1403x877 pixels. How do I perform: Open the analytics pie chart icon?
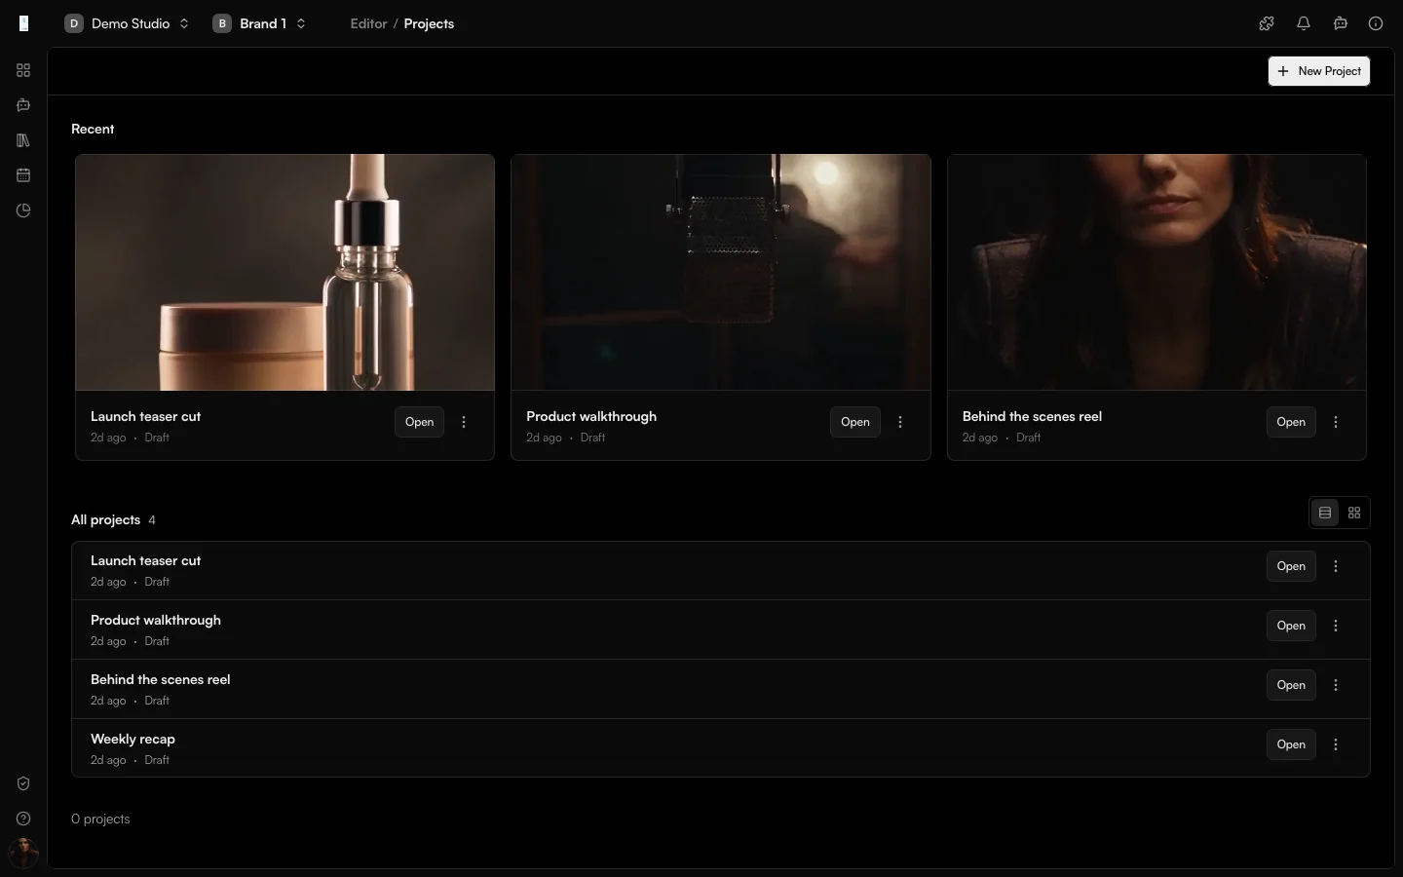23,210
